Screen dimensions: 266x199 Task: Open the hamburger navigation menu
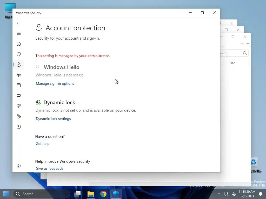pos(19,33)
